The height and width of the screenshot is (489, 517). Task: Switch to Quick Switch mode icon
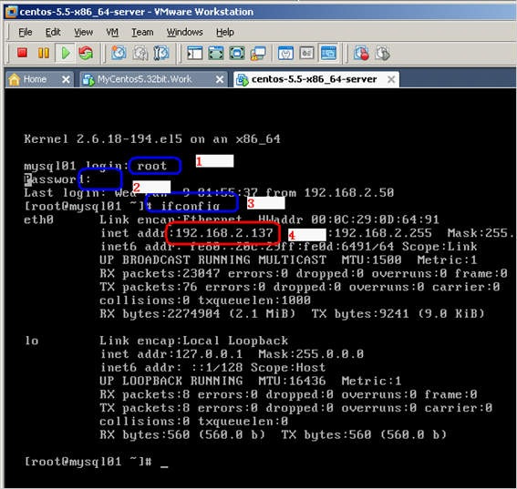(x=215, y=53)
